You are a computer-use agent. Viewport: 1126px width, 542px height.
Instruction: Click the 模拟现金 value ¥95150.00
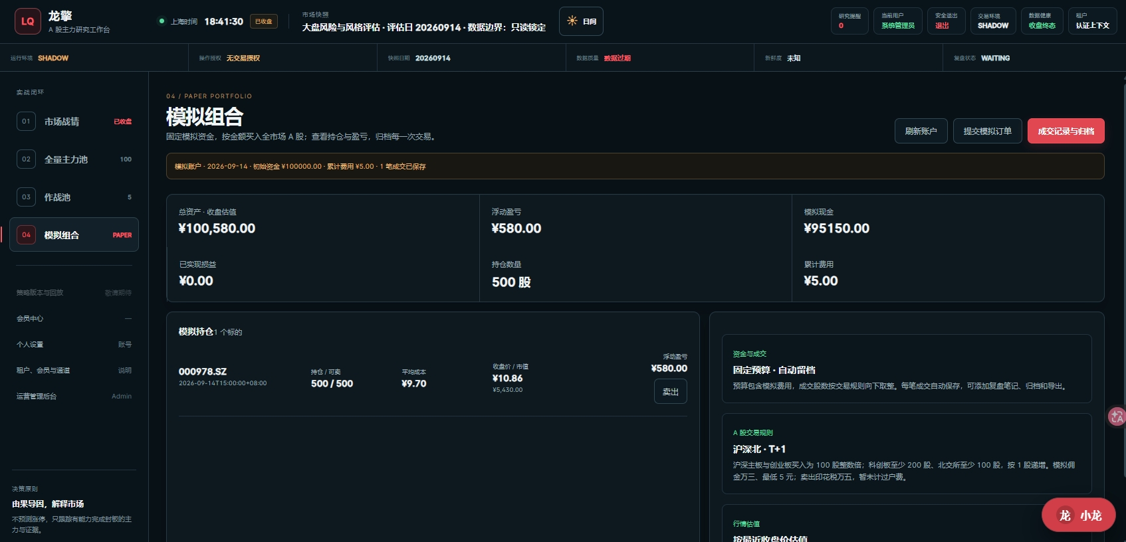coord(836,228)
